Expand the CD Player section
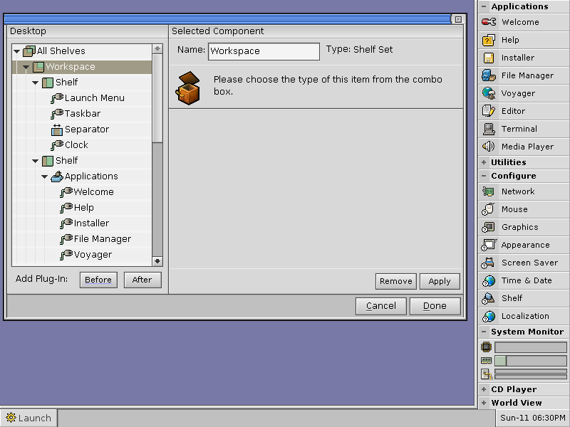The width and height of the screenshot is (570, 427). click(x=507, y=389)
